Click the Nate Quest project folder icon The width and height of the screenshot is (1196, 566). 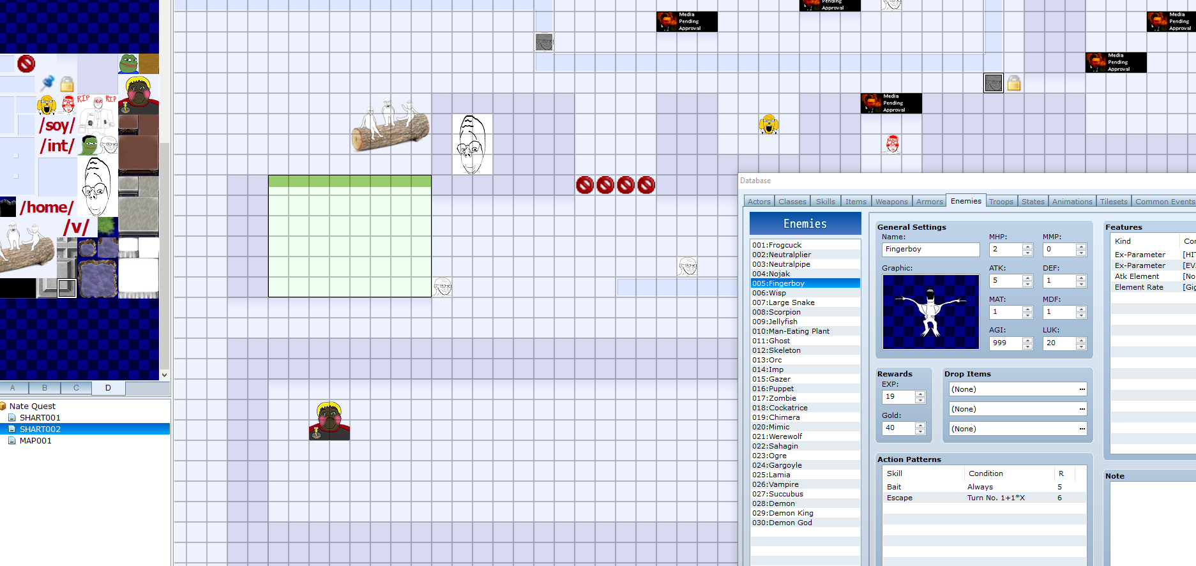(x=3, y=406)
